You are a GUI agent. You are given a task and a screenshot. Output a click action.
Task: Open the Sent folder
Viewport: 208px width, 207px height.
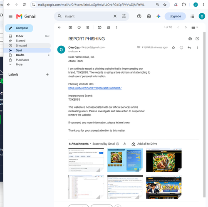coord(27,50)
